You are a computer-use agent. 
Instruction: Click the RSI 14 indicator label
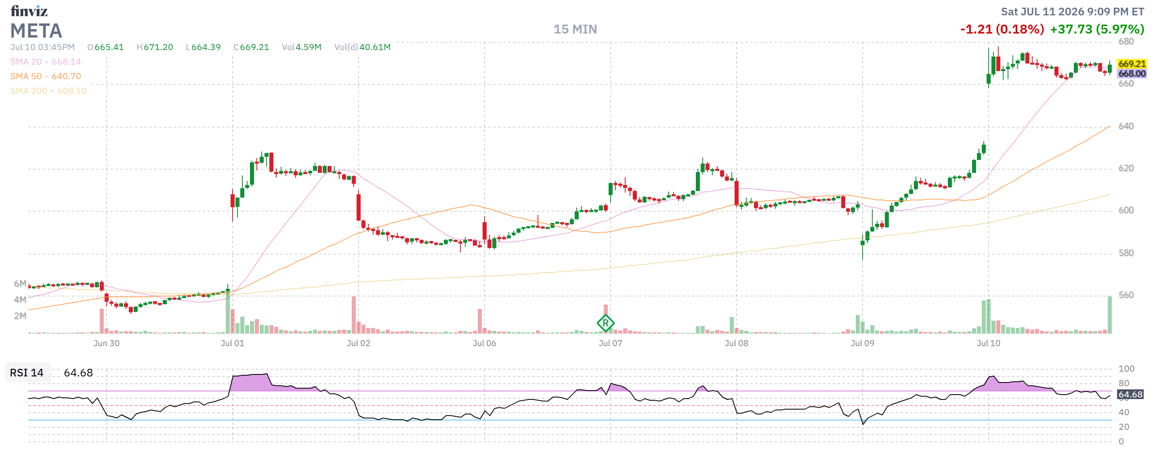coord(27,372)
